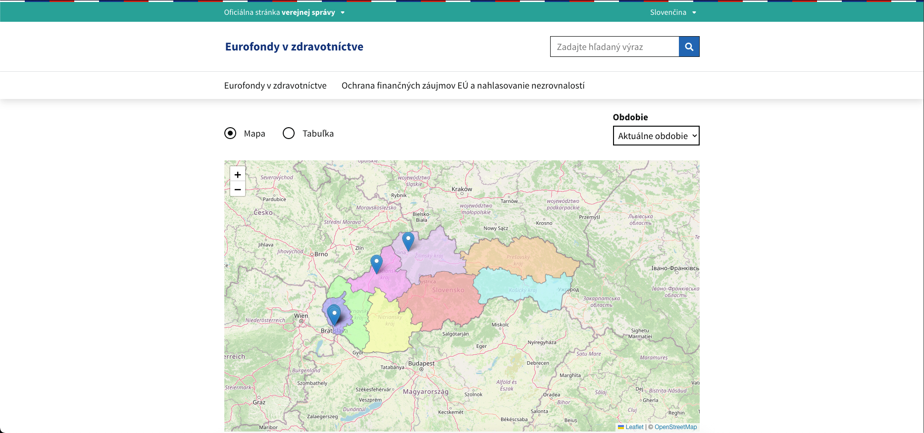Focus the search input field
924x433 pixels.
coord(615,47)
